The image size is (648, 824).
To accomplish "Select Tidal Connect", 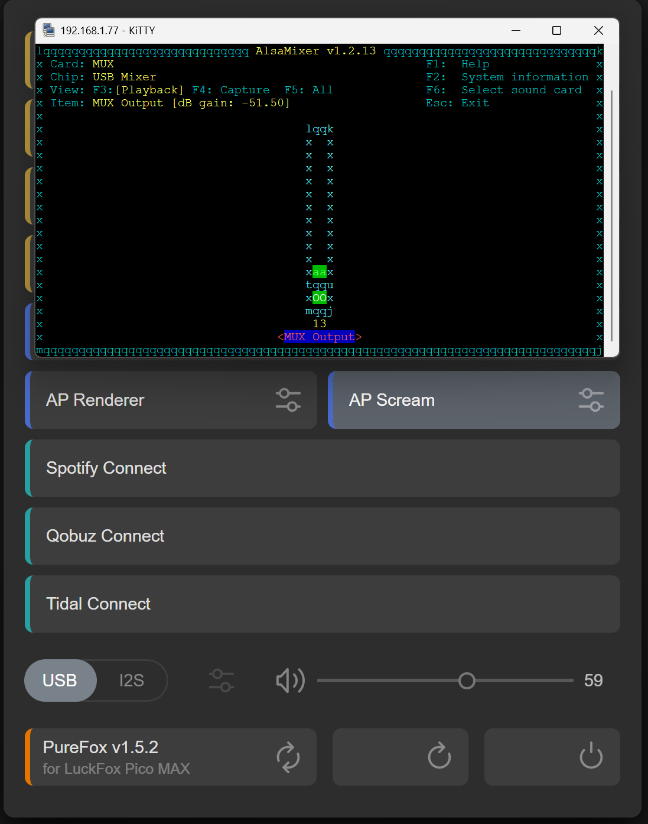I will click(x=322, y=604).
